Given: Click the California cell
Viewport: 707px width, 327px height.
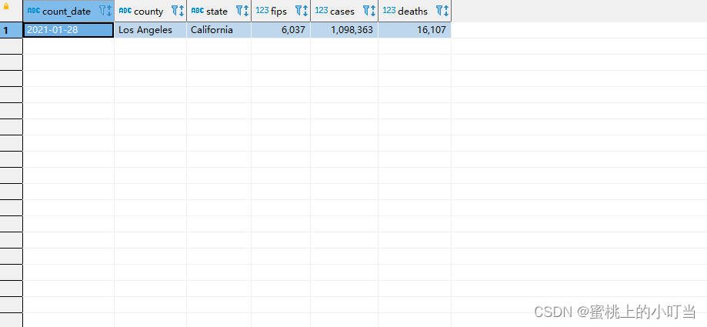Looking at the screenshot, I should [218, 30].
